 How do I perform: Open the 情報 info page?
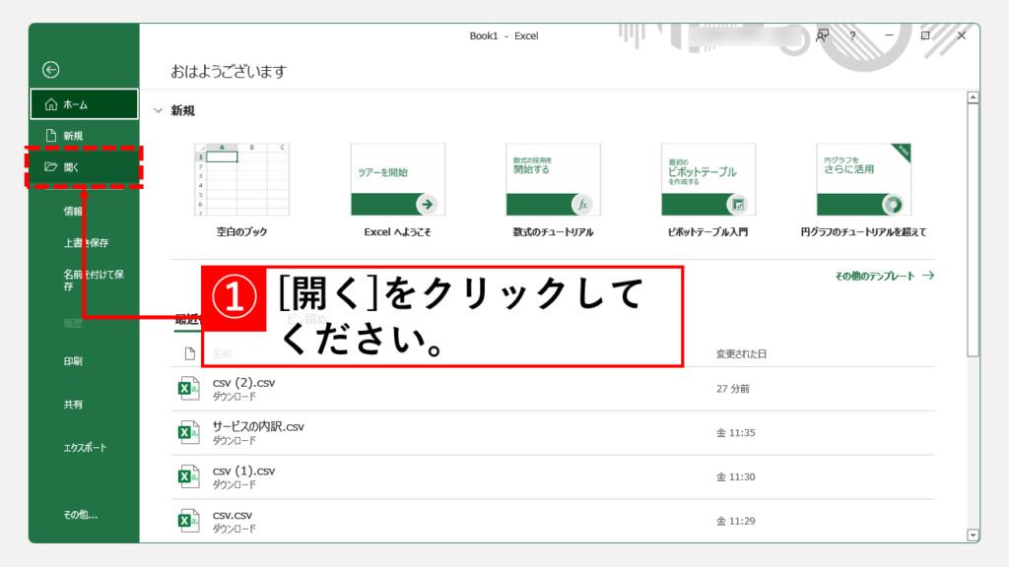click(74, 211)
